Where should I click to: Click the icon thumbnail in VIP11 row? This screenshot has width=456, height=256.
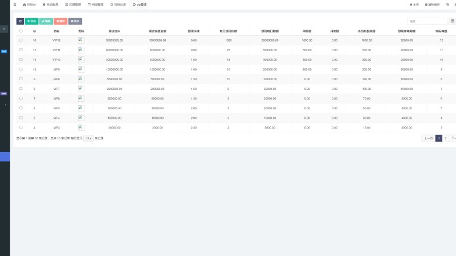(81, 50)
